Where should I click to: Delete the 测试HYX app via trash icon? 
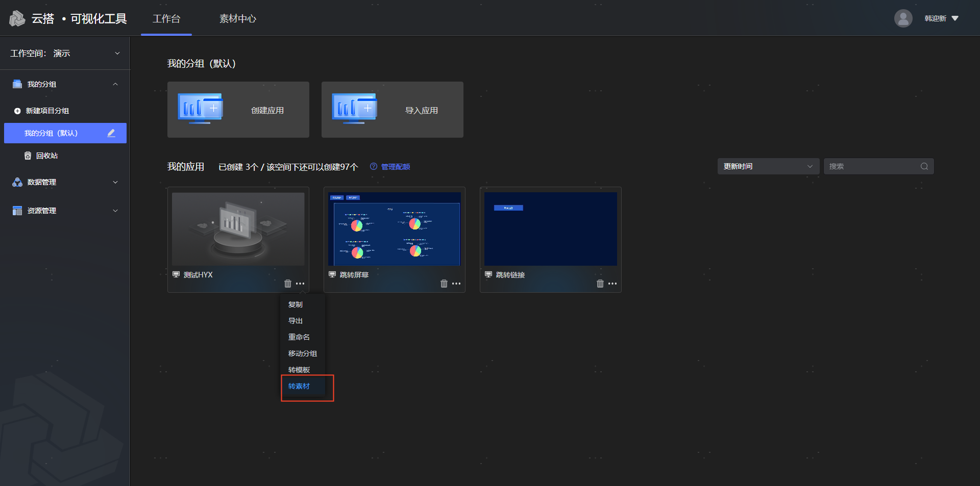tap(288, 284)
